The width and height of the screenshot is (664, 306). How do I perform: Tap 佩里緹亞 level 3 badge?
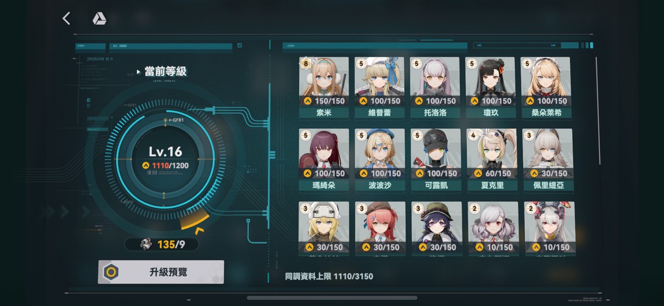529,136
